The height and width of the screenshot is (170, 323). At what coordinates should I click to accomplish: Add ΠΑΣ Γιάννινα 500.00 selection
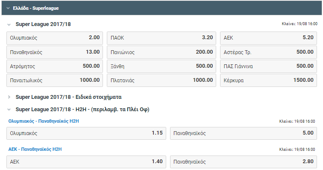(x=268, y=66)
